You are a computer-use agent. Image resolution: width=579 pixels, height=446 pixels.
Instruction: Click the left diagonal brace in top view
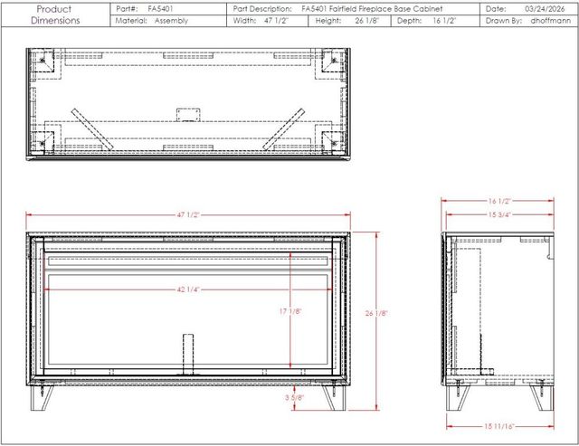[x=92, y=129]
